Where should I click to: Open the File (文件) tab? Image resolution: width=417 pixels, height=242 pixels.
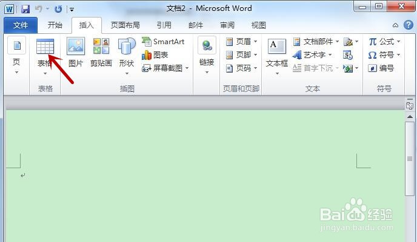21,25
